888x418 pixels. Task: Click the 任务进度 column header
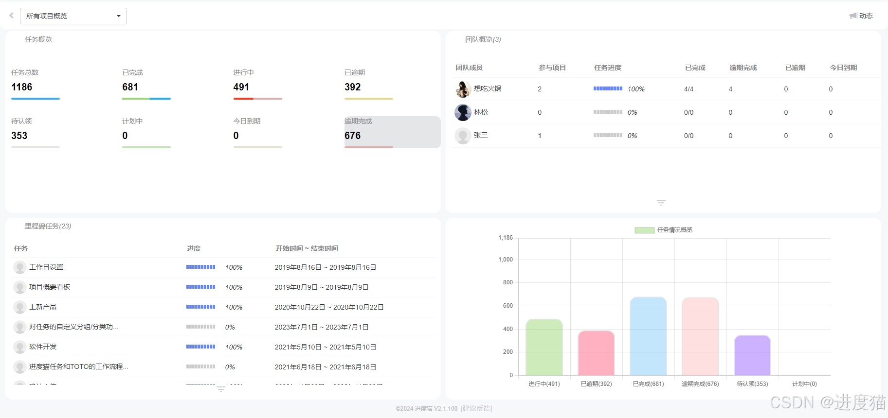pos(608,68)
